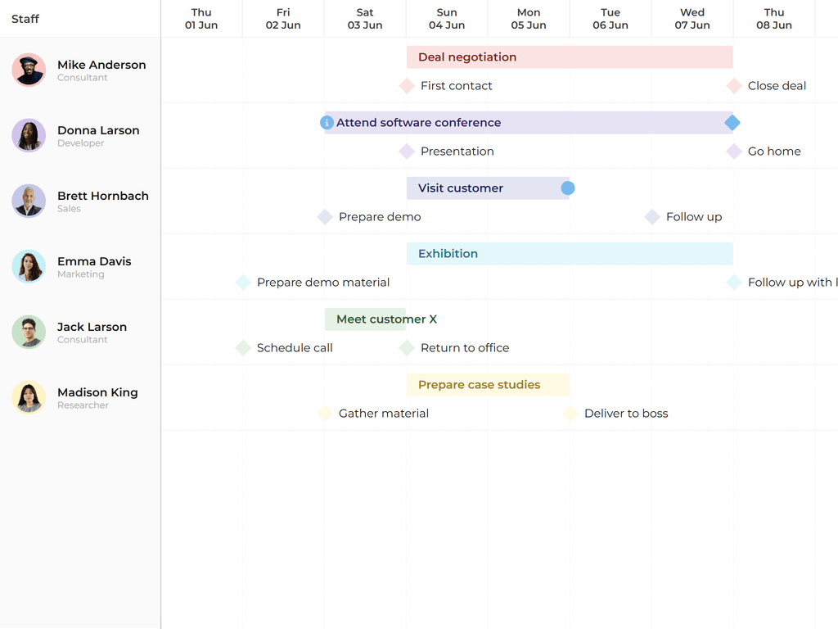This screenshot has height=629, width=838.
Task: Select the Schedule call milestone diamond
Action: [243, 348]
